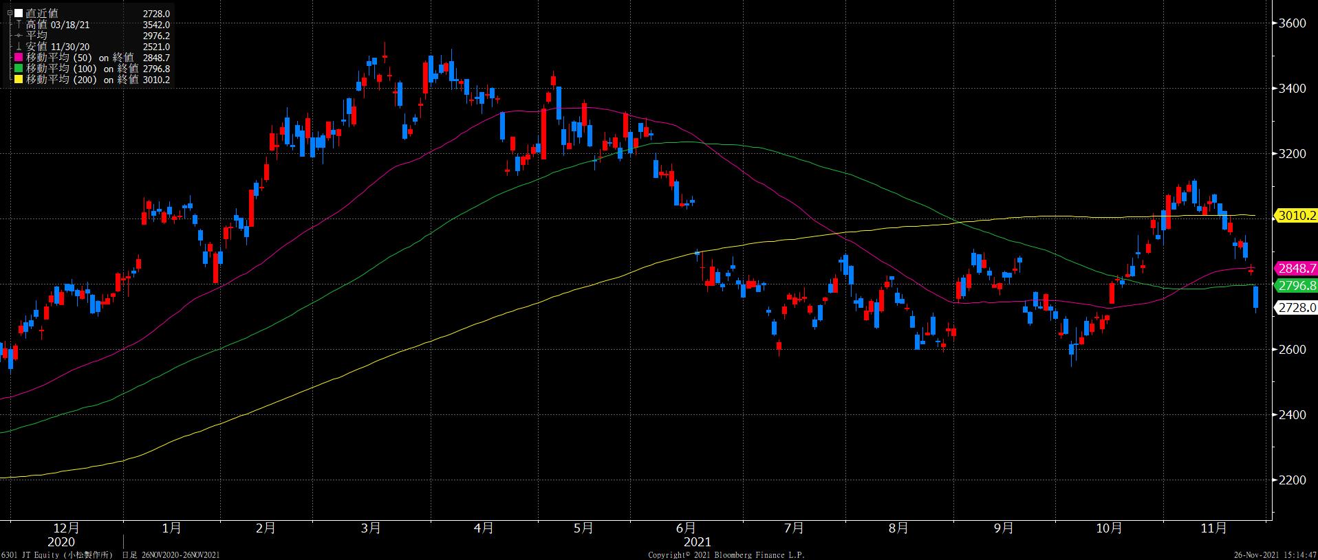Click the white 直近値 legend swatch
Viewport: 1318px width, 560px height.
pos(19,13)
